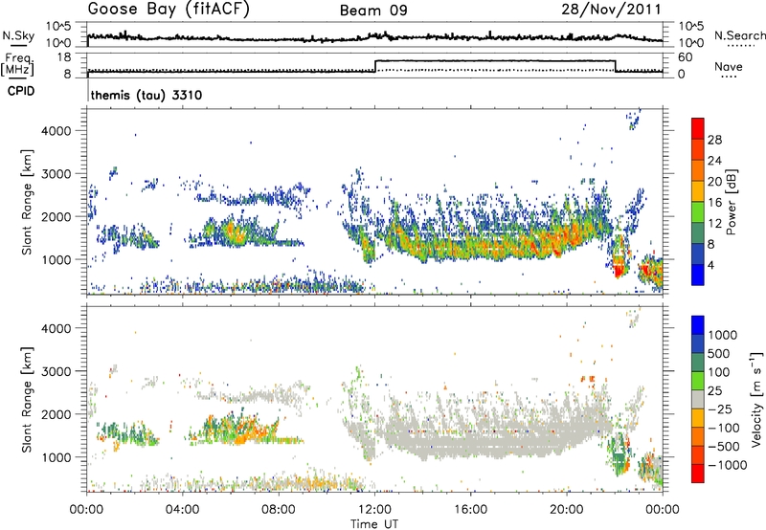The width and height of the screenshot is (766, 530).
Task: Click the 'Power [dB]' axis label
Action: point(732,202)
